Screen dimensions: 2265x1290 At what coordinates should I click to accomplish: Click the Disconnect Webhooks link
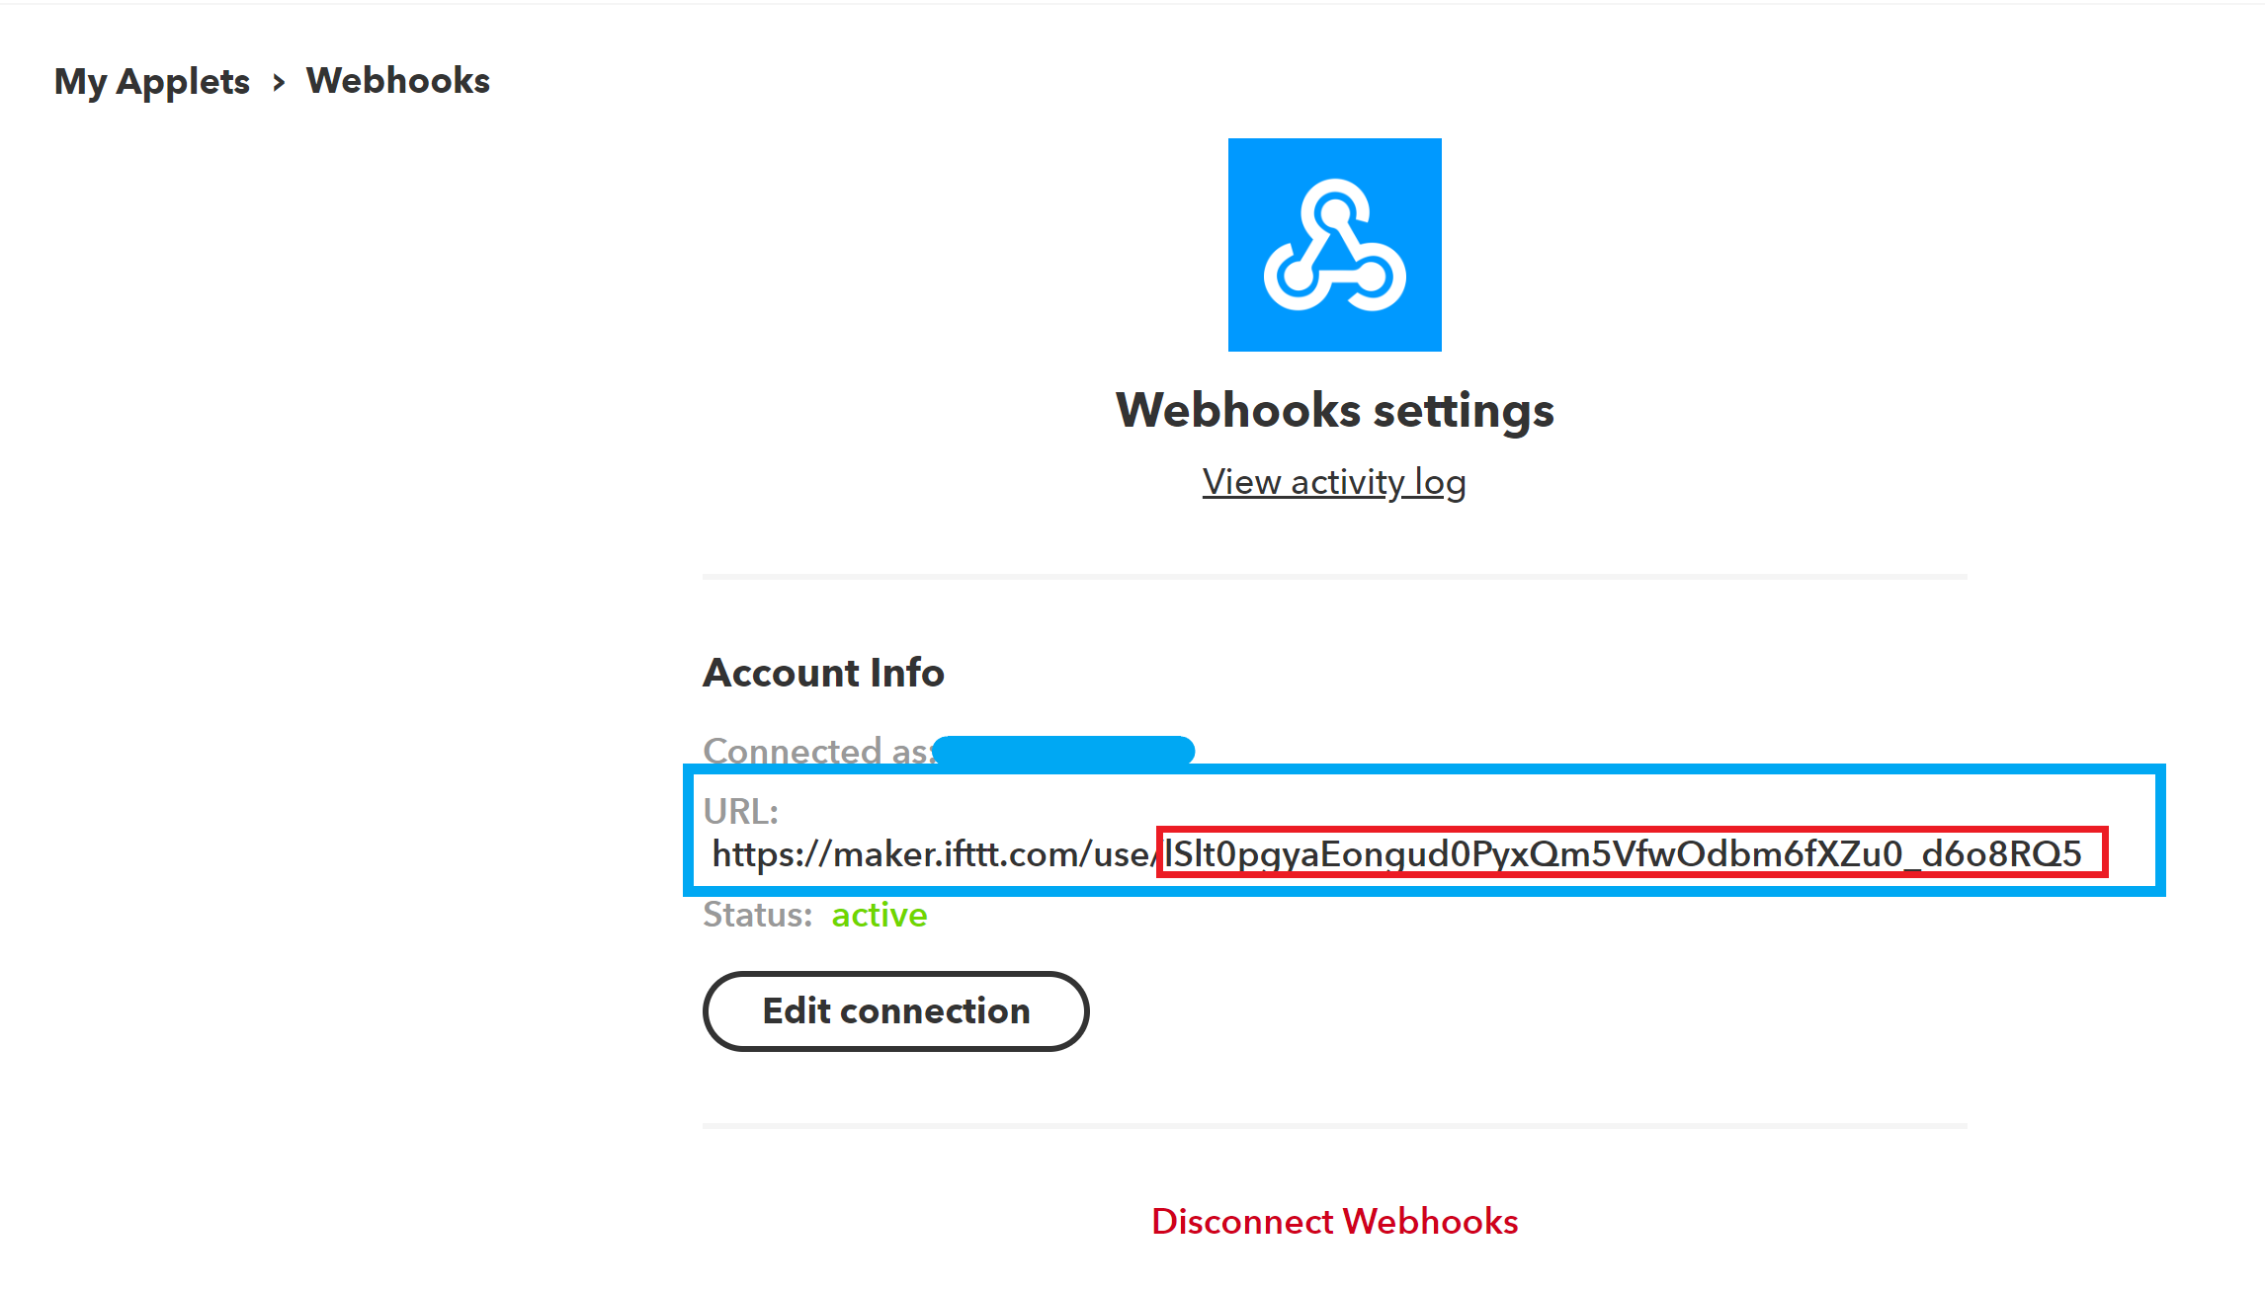[1334, 1222]
